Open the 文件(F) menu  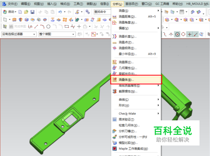pos(13,4)
